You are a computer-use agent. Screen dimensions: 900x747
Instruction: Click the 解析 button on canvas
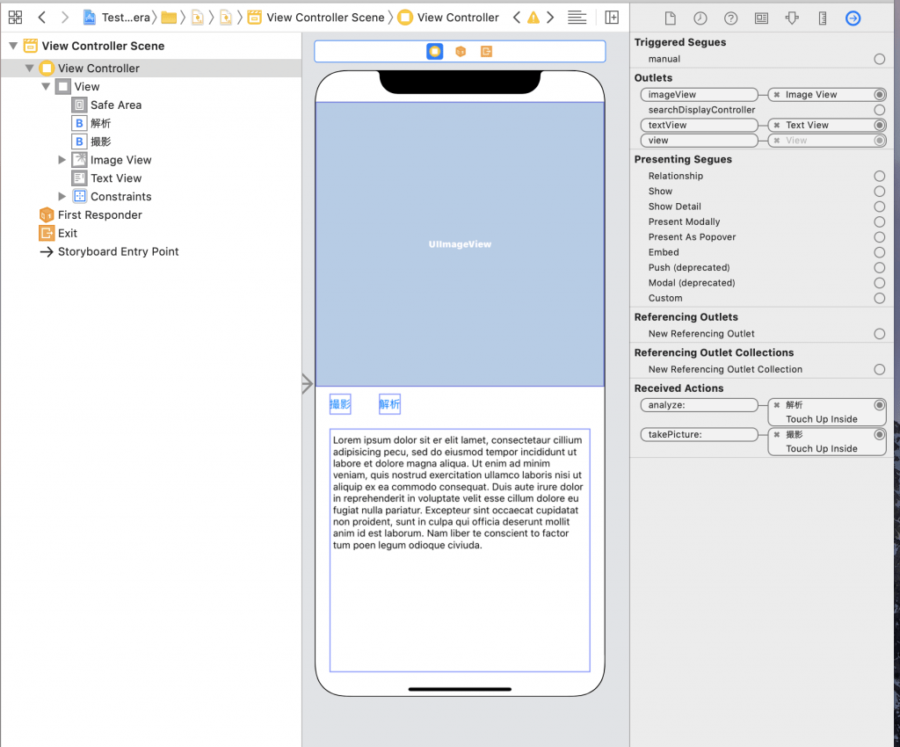[389, 404]
